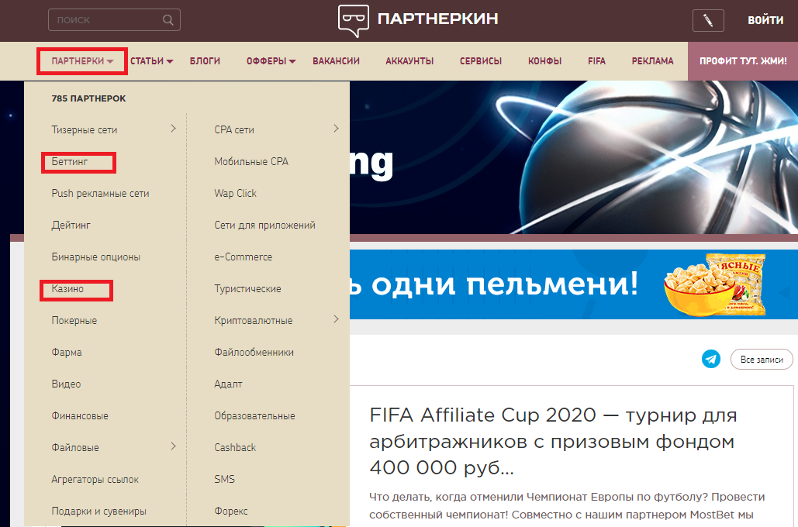Select Казино category
Image resolution: width=798 pixels, height=527 pixels.
[x=67, y=289]
